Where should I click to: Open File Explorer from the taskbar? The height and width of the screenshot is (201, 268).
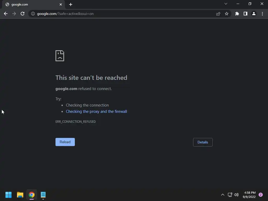(20, 195)
